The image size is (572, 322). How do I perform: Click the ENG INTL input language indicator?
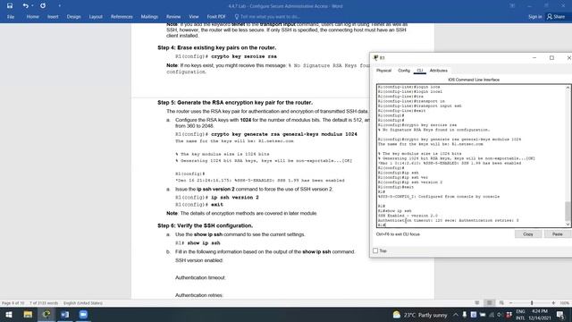[520, 315]
